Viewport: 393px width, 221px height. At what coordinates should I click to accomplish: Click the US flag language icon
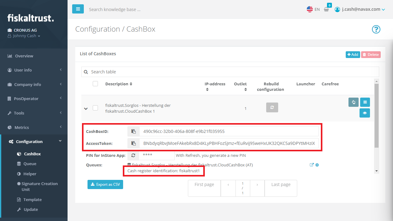(x=310, y=9)
